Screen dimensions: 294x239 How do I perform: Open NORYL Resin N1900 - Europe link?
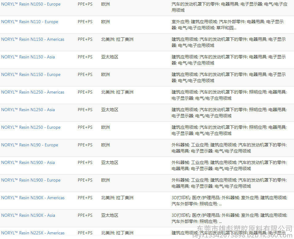(31, 180)
